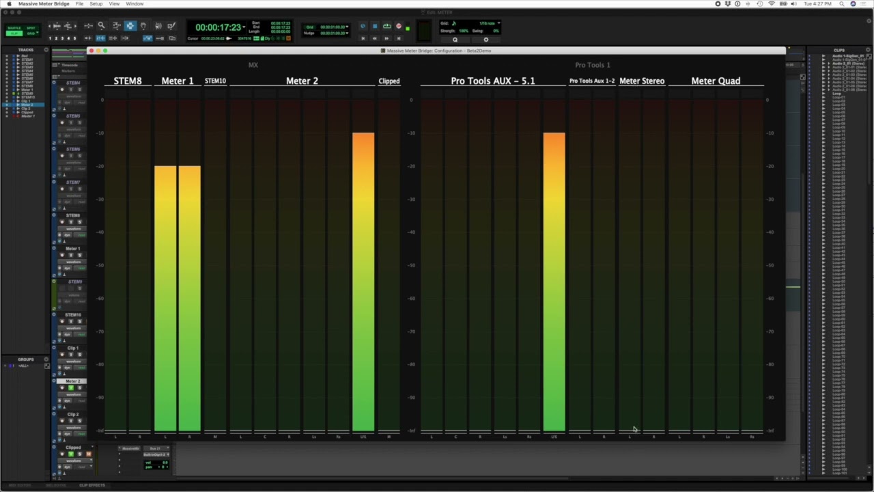Open main counter format dropdown arrow
This screenshot has height=492, width=874.
[244, 27]
